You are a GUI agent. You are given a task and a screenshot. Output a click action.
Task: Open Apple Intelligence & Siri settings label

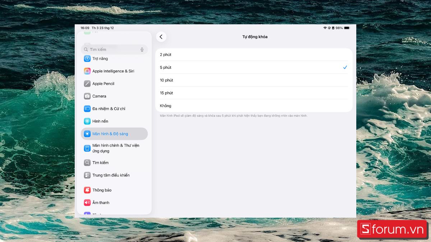click(113, 71)
